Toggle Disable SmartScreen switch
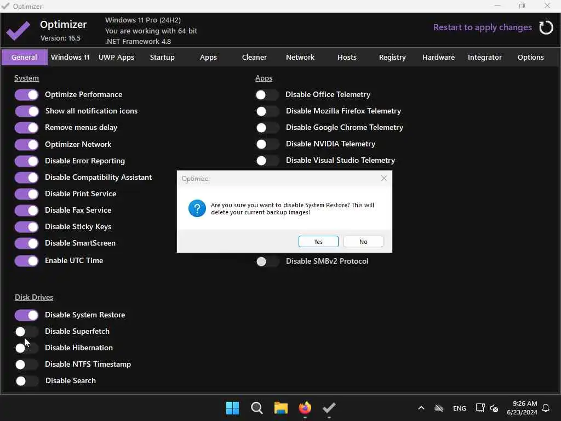Viewport: 561px width, 421px height. (26, 243)
